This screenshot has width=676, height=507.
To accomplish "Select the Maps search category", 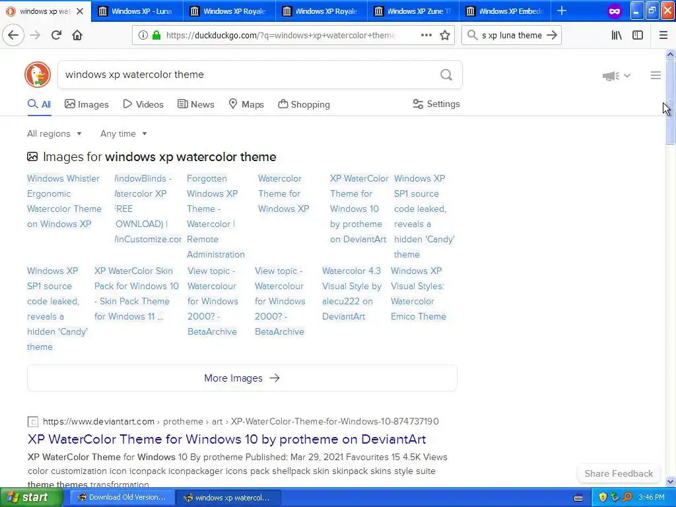I will click(x=246, y=104).
